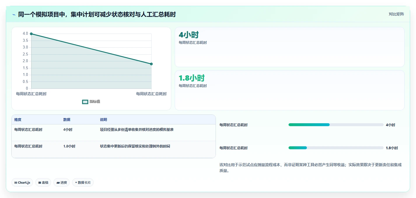Click the 1.8小时 cell in the table
416x198 pixels.
click(x=69, y=146)
